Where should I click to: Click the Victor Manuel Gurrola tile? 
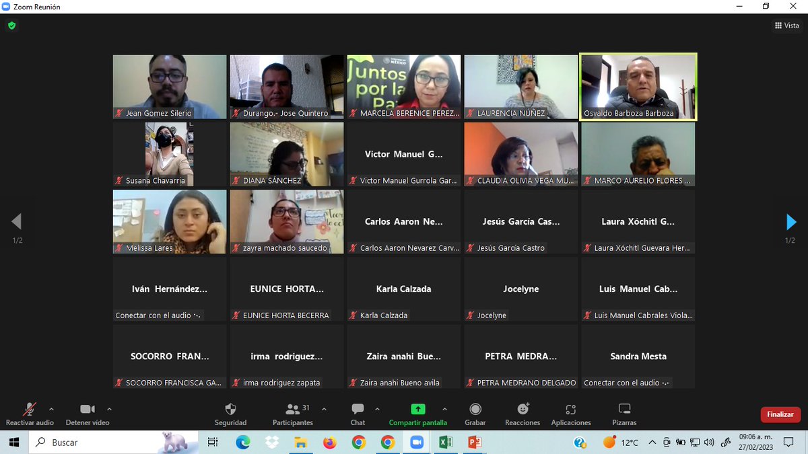click(404, 154)
